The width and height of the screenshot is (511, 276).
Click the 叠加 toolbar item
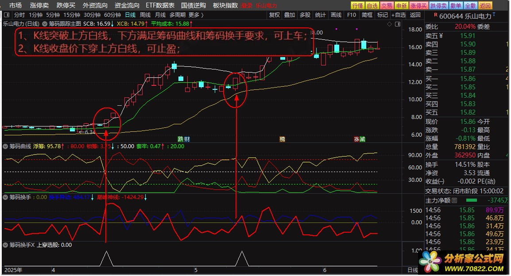pyautogui.click(x=290, y=15)
